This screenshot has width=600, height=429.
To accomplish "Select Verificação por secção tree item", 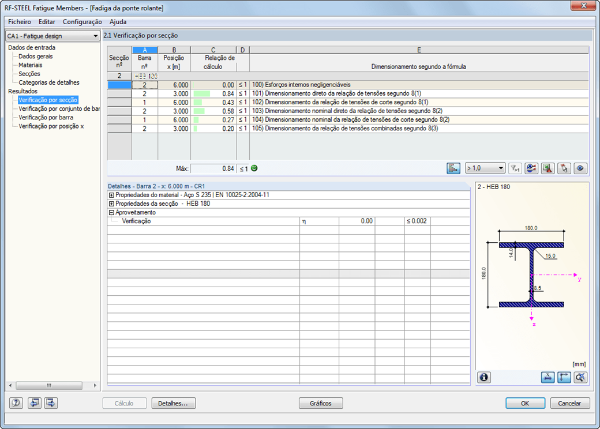I will click(x=48, y=100).
